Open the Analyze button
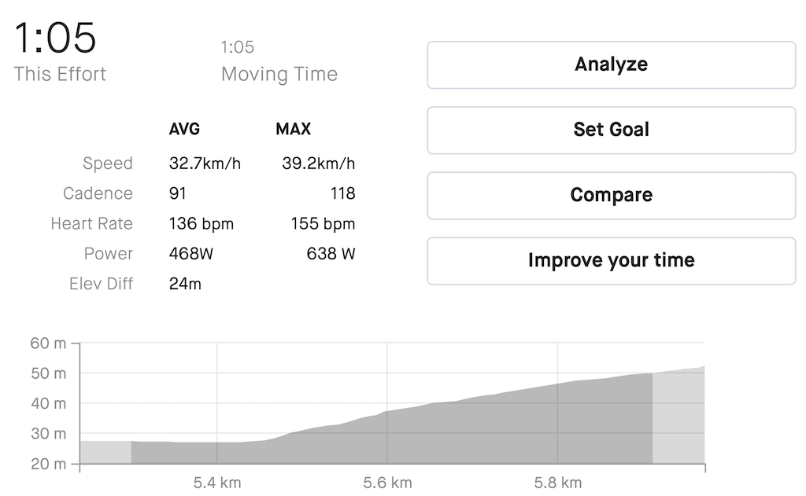The image size is (806, 496). coord(611,65)
